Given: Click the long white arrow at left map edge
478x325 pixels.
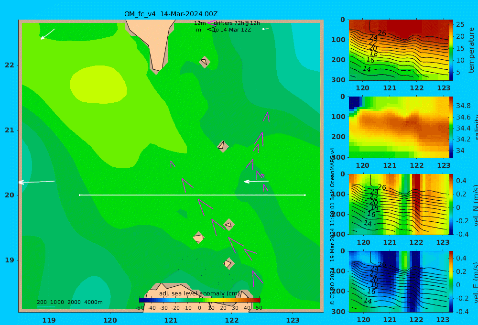Looking at the screenshot, I should (x=37, y=182).
